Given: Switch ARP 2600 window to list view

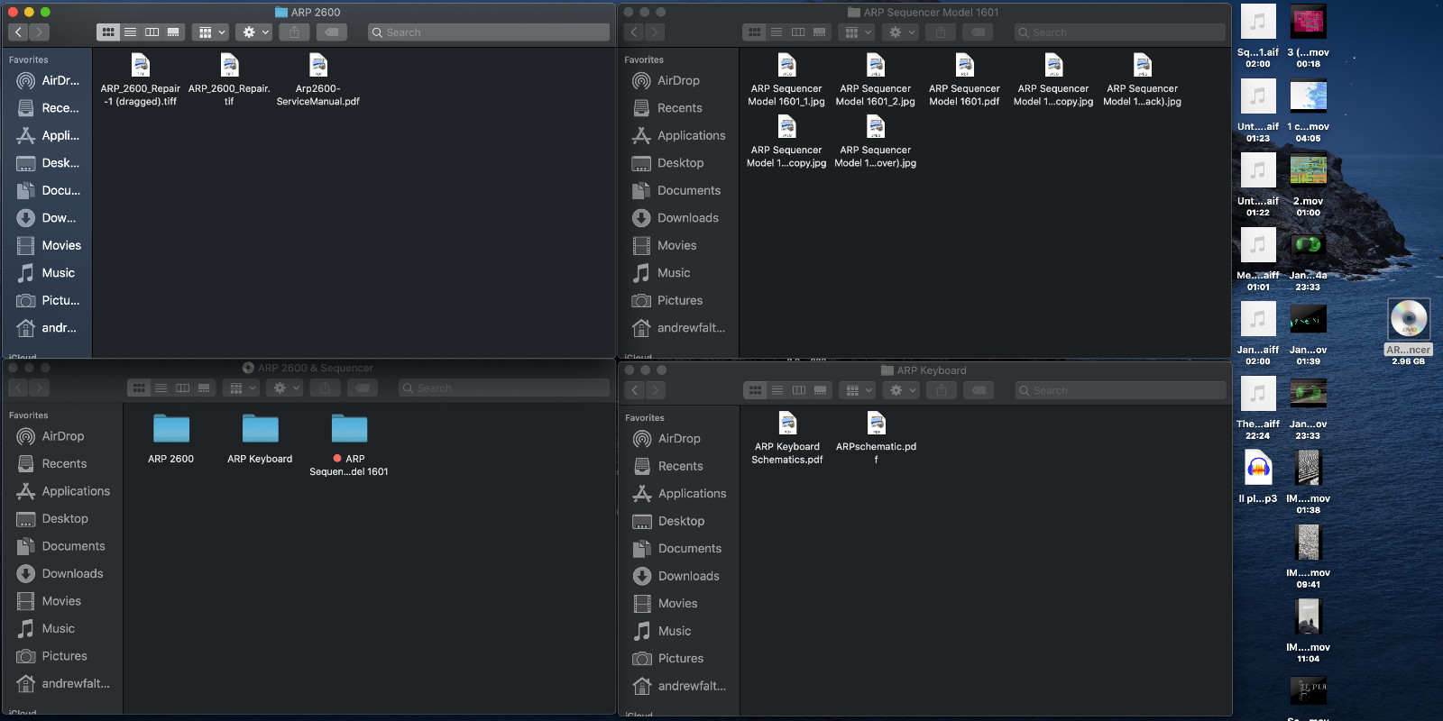Looking at the screenshot, I should coord(130,32).
